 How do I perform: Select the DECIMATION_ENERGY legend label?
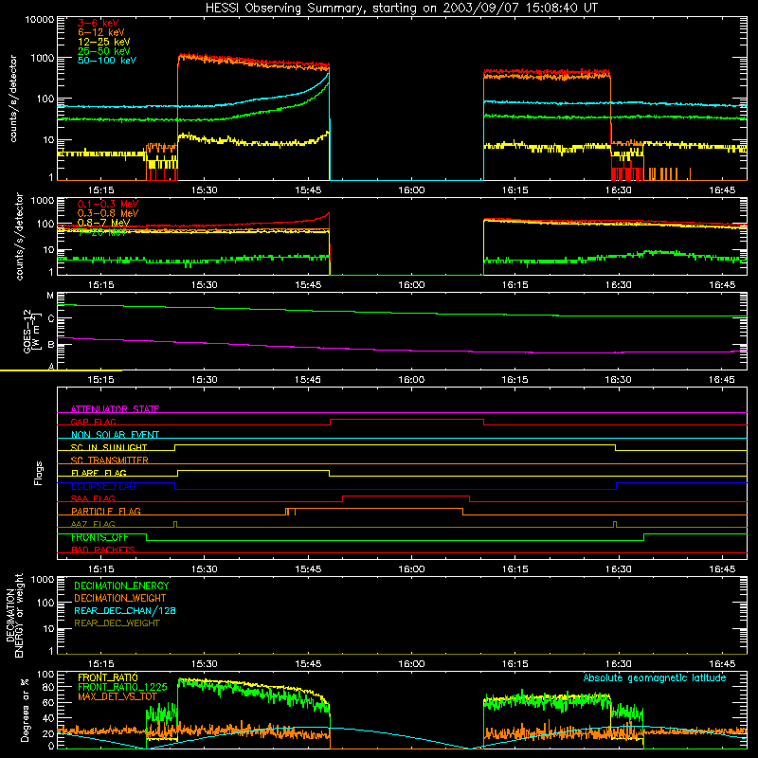(x=121, y=586)
